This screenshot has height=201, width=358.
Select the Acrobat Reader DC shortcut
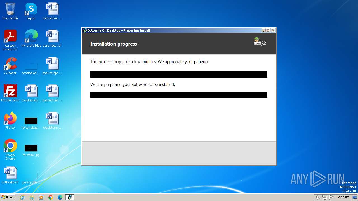coord(10,40)
